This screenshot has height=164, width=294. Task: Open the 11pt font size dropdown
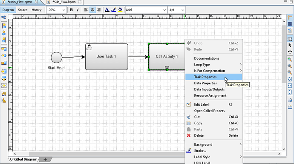pyautogui.click(x=176, y=10)
